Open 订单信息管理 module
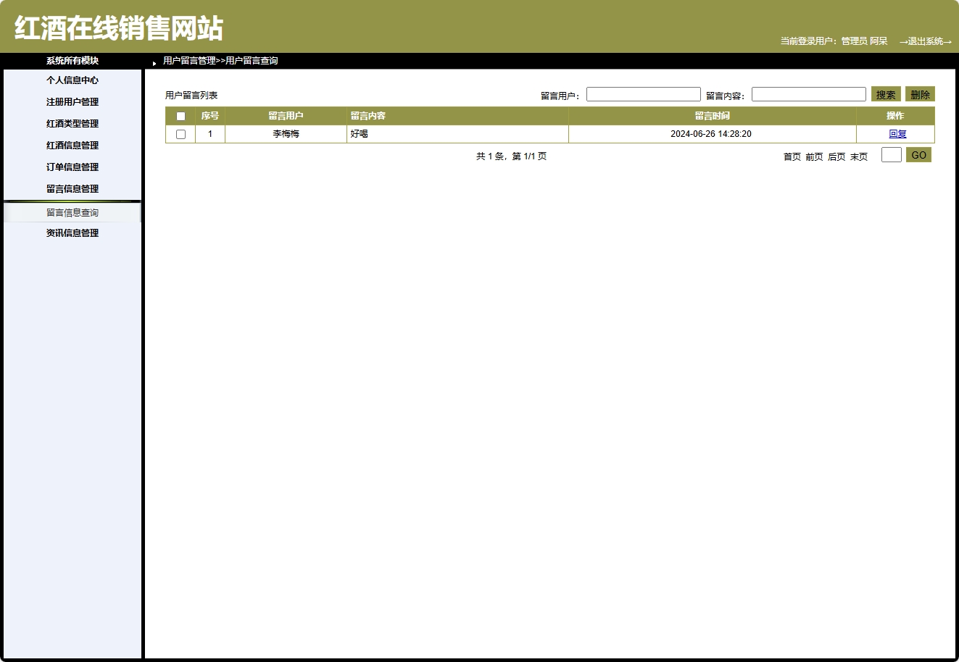The width and height of the screenshot is (959, 662). 72,167
